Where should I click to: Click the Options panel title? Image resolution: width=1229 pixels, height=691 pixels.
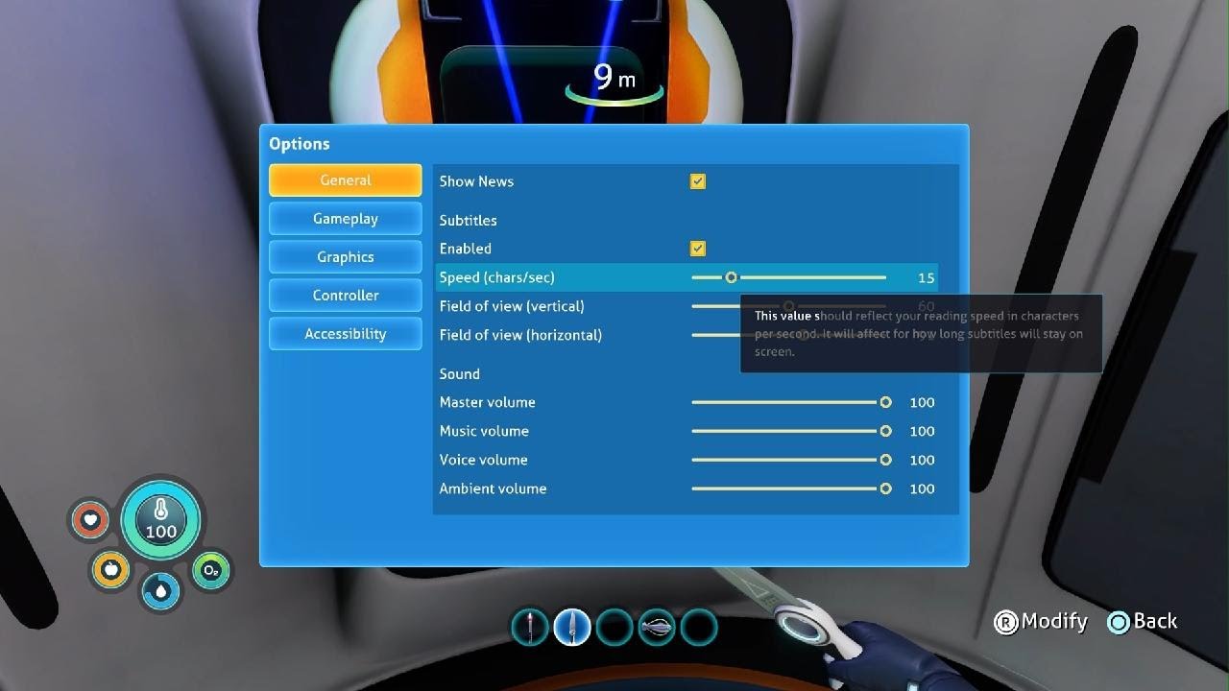tap(299, 144)
